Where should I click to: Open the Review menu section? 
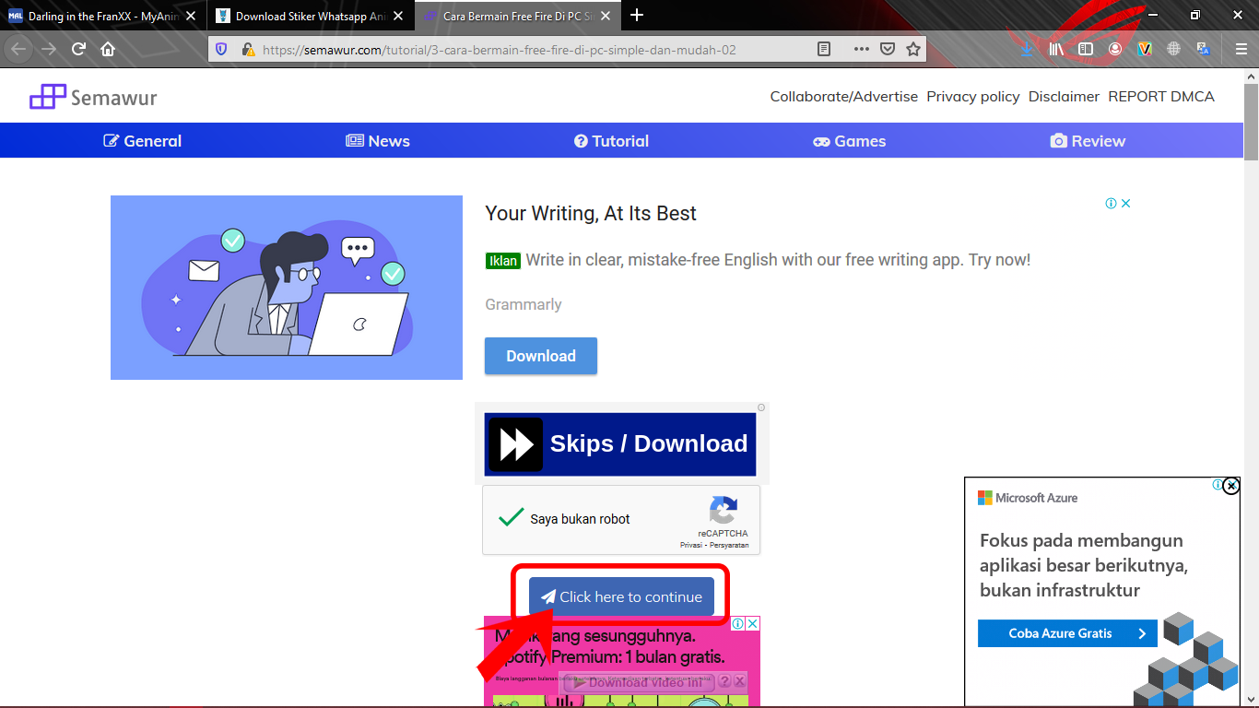tap(1088, 141)
